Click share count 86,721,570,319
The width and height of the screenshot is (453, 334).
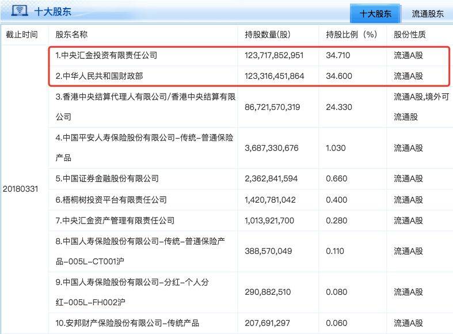272,107
